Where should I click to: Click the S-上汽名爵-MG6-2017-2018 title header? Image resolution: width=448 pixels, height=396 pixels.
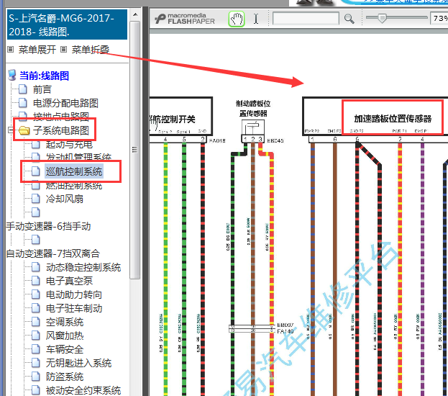tap(67, 24)
